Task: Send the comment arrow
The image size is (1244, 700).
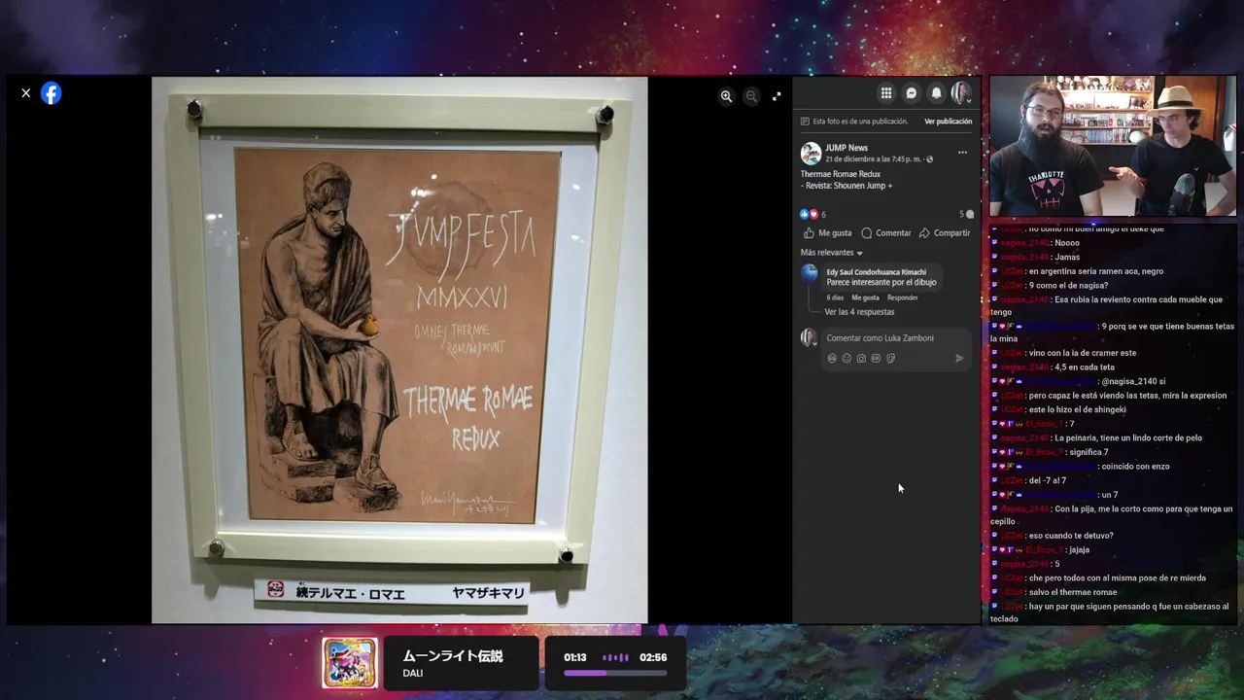Action: (959, 359)
